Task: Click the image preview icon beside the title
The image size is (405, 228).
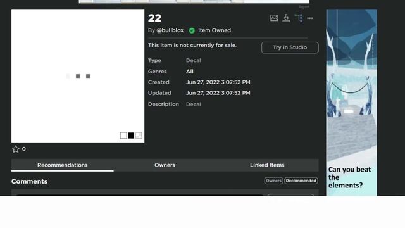Action: [274, 18]
